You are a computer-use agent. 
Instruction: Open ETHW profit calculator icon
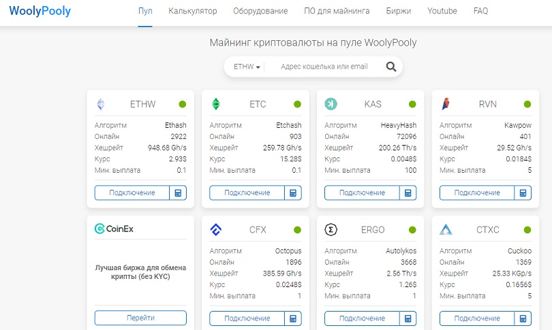(x=178, y=193)
